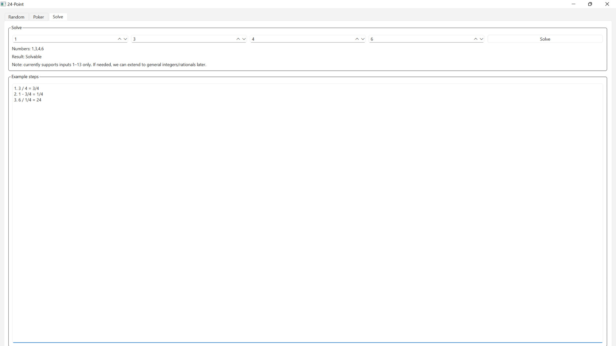616x346 pixels.
Task: Select the Solve tab
Action: (x=58, y=17)
